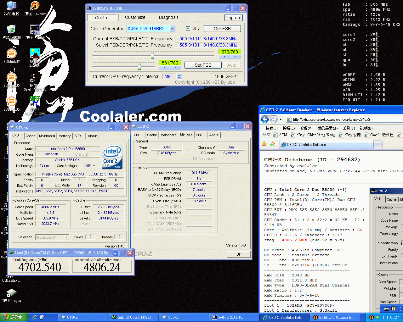This screenshot has height=322, width=403.
Task: Open the 3DMark03 desktop shortcut
Action: click(x=11, y=54)
